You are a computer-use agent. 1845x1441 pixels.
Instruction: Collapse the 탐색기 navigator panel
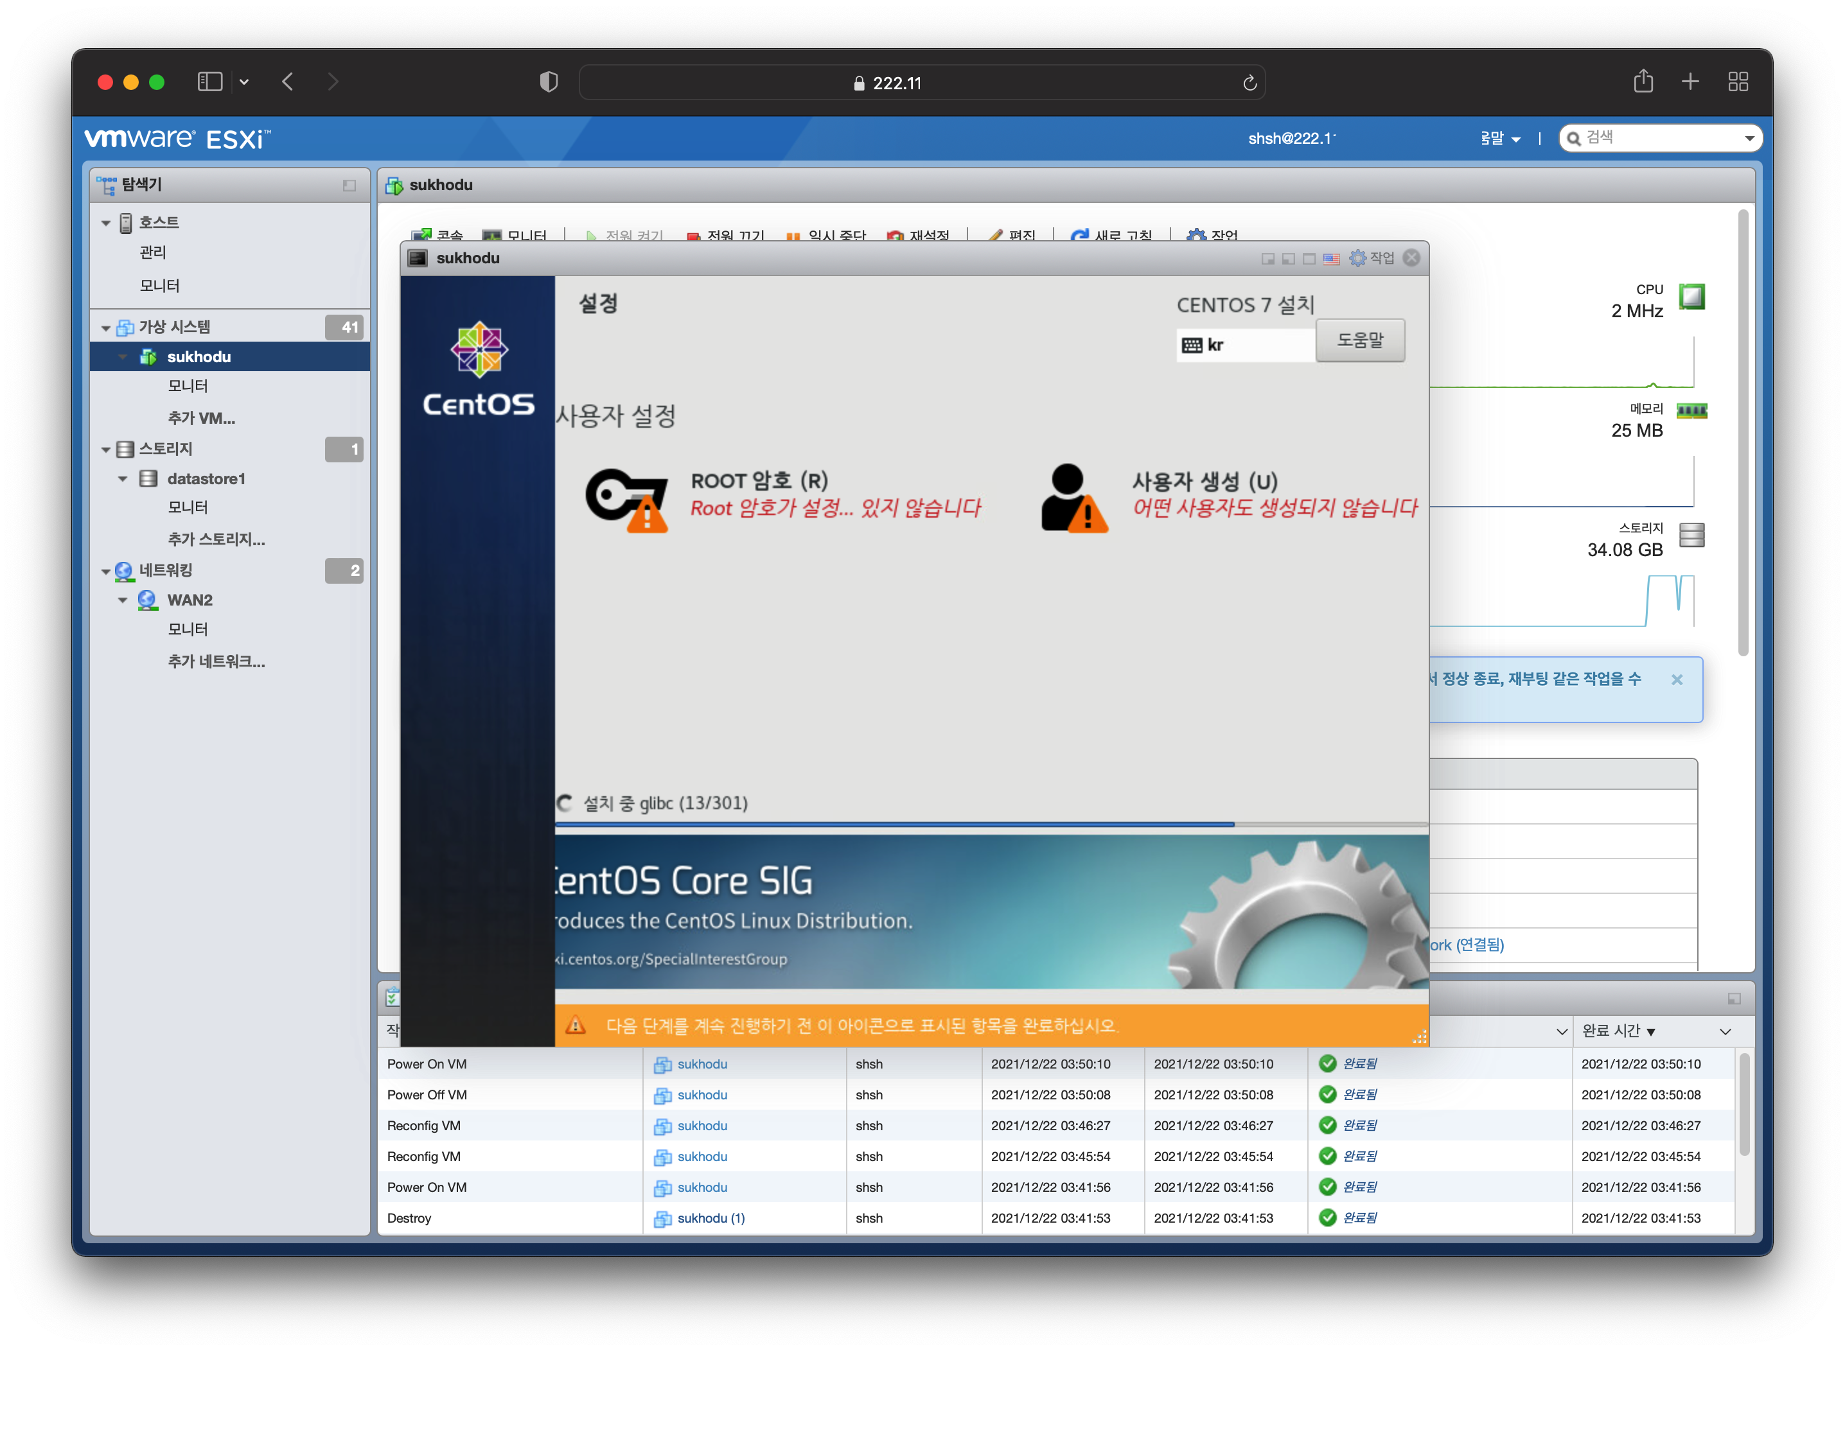point(349,185)
